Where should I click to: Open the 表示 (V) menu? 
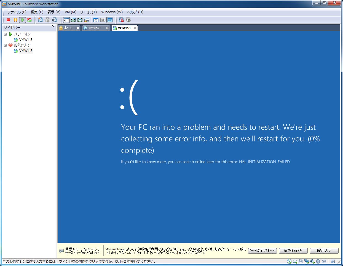click(54, 12)
